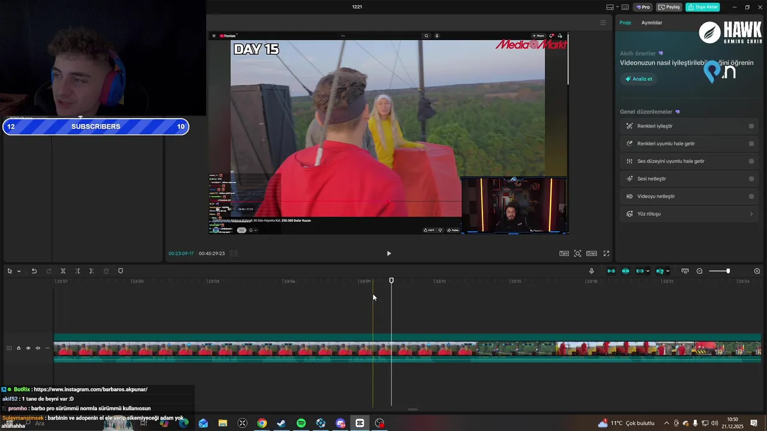Enable Renkleri iyileştir checkbox
Screen dimensions: 767x431
pyautogui.click(x=751, y=126)
